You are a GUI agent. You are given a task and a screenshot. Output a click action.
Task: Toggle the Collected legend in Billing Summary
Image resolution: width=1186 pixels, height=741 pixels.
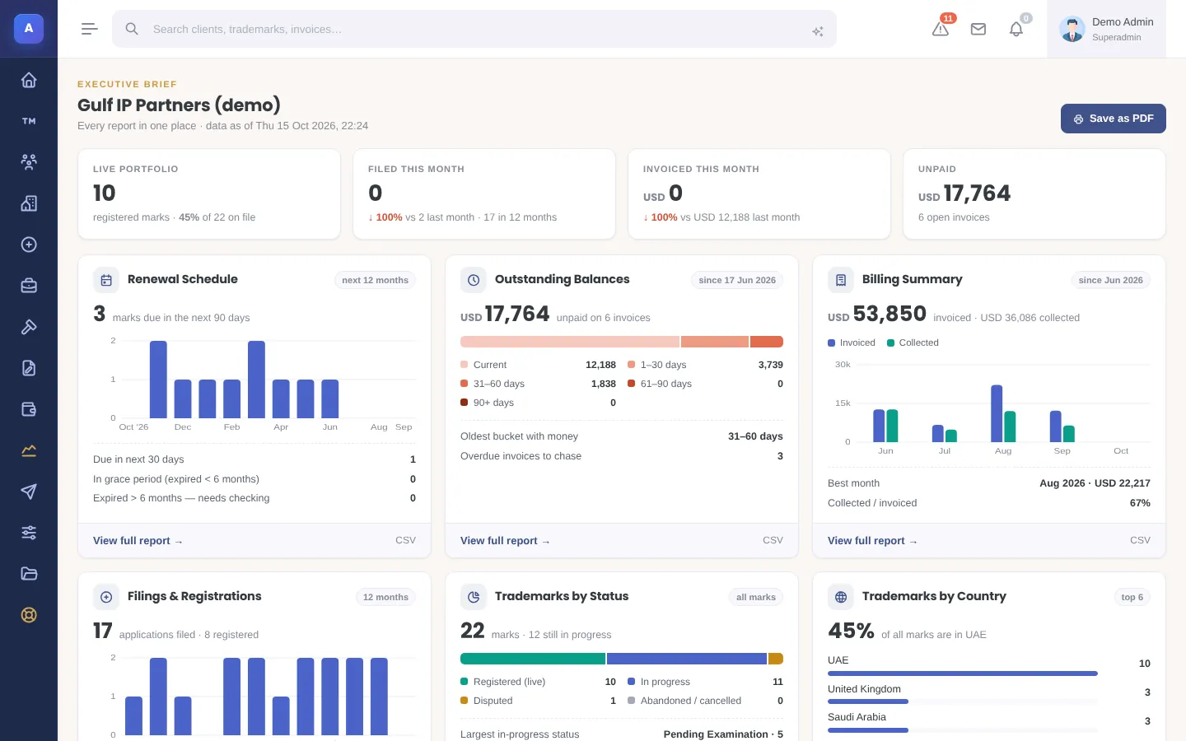[913, 343]
